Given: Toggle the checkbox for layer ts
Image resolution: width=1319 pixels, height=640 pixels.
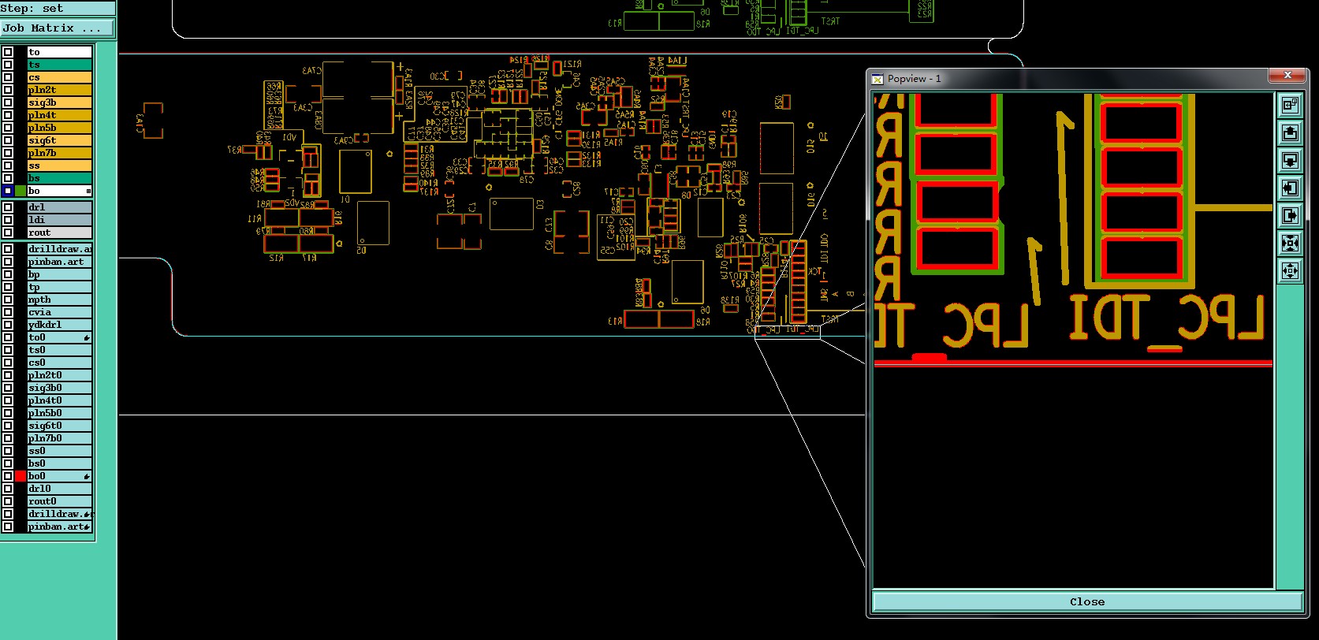Looking at the screenshot, I should coord(8,65).
